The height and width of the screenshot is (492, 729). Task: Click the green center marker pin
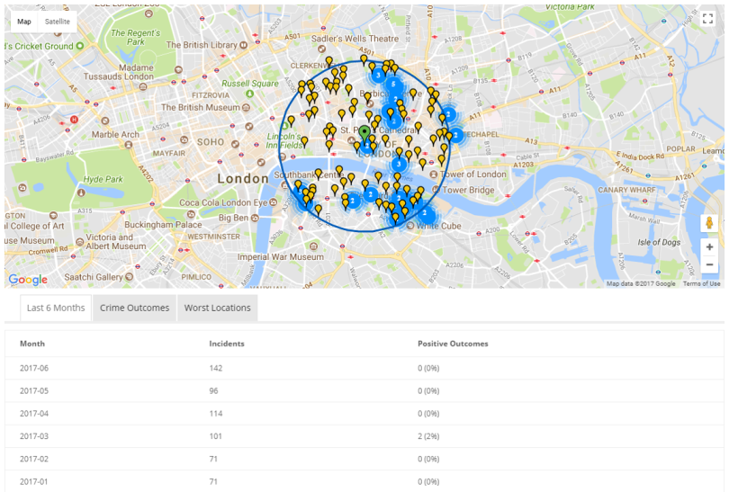pyautogui.click(x=364, y=133)
